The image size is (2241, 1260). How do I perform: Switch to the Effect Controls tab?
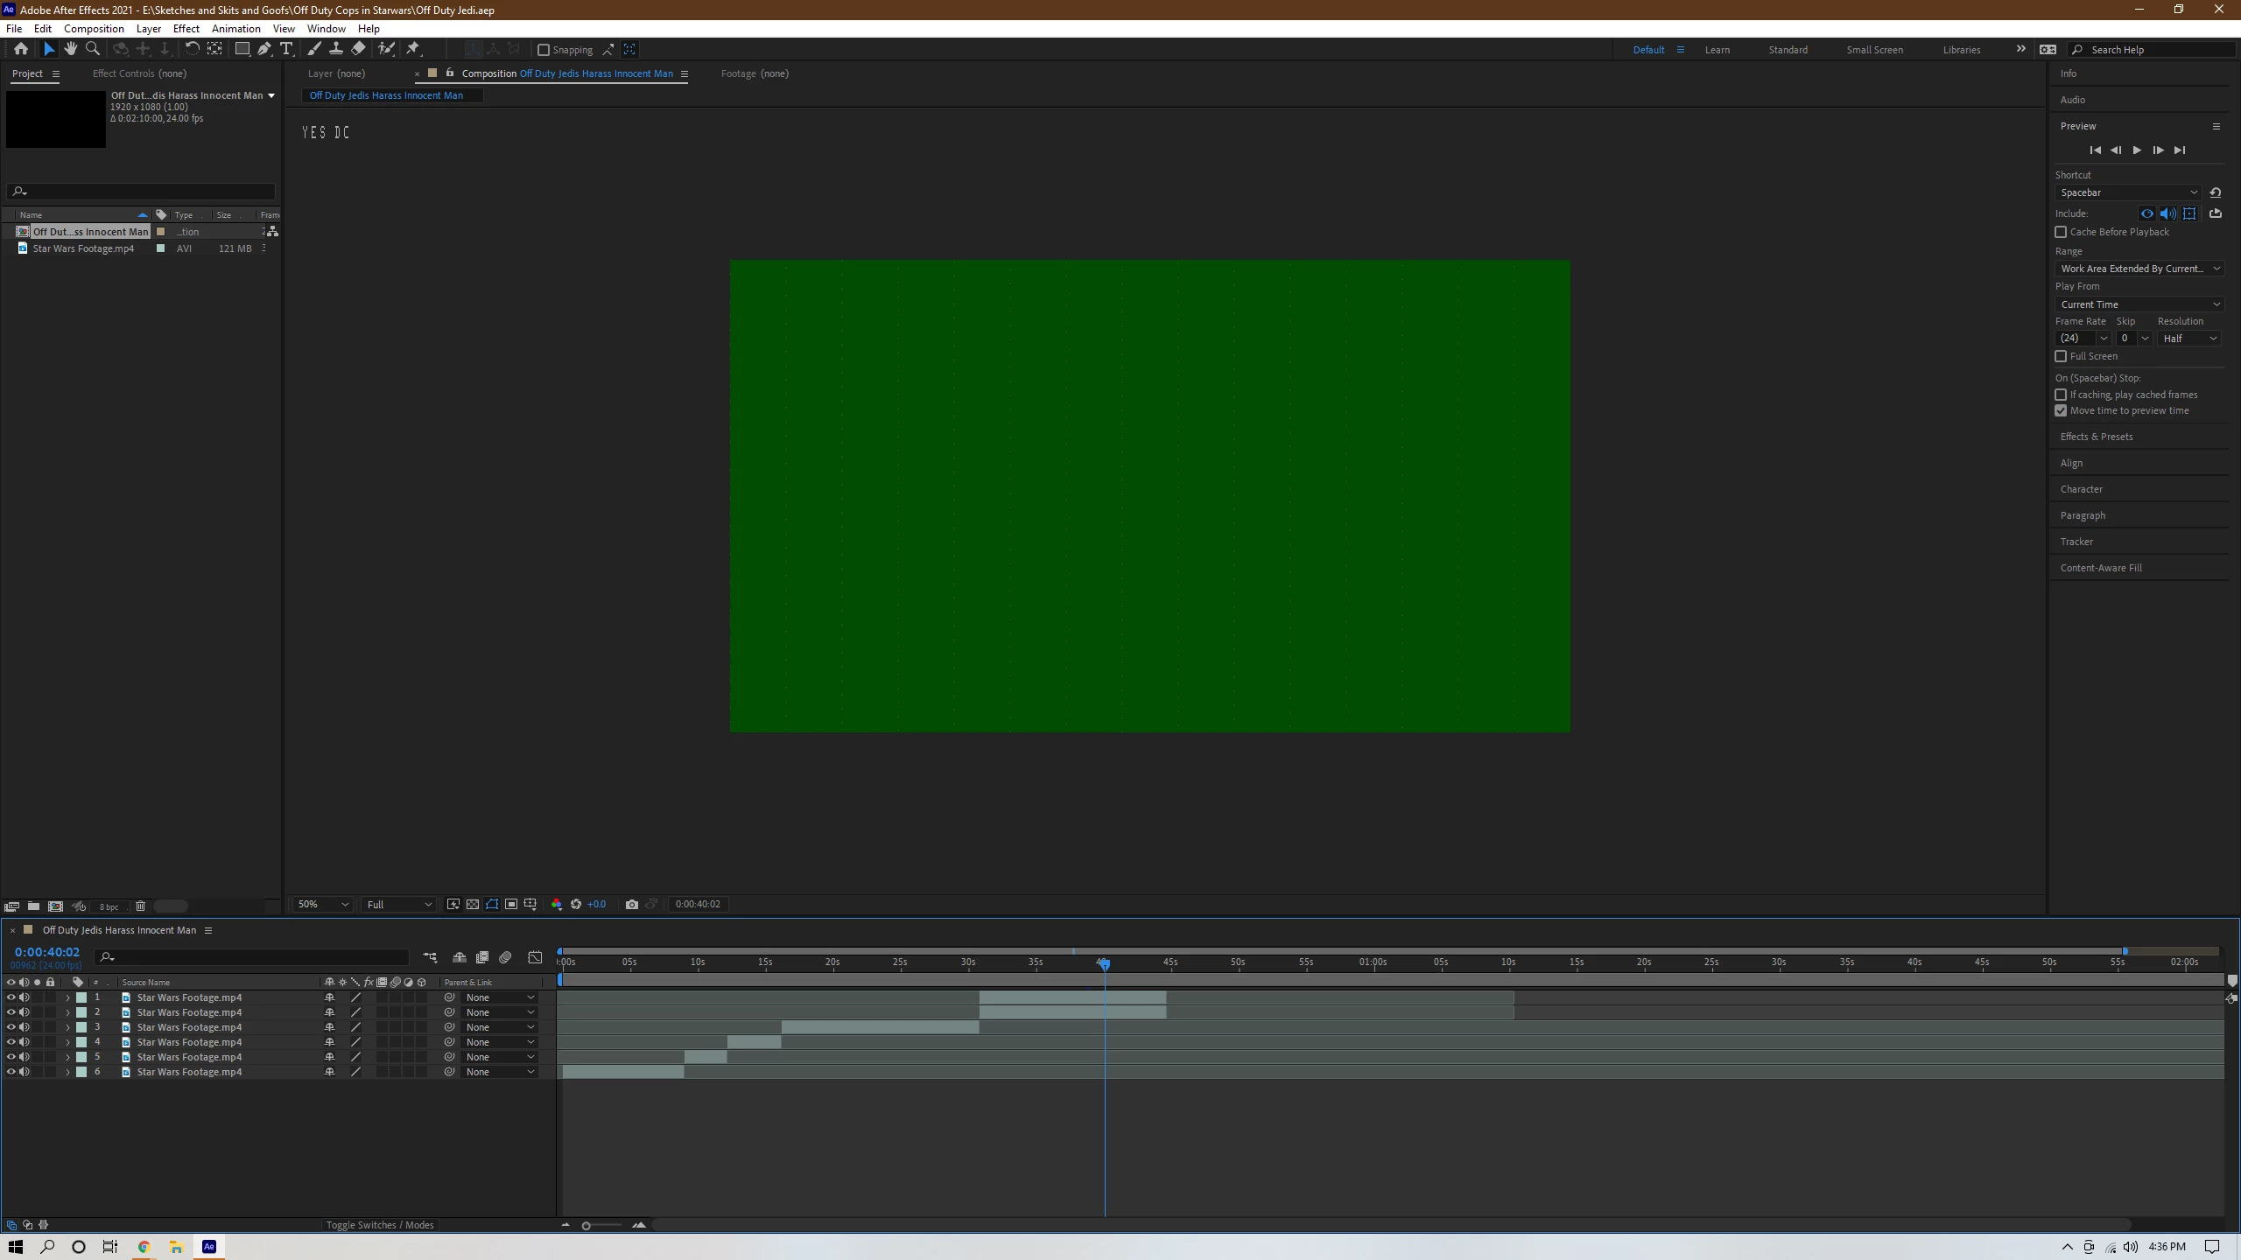click(139, 73)
